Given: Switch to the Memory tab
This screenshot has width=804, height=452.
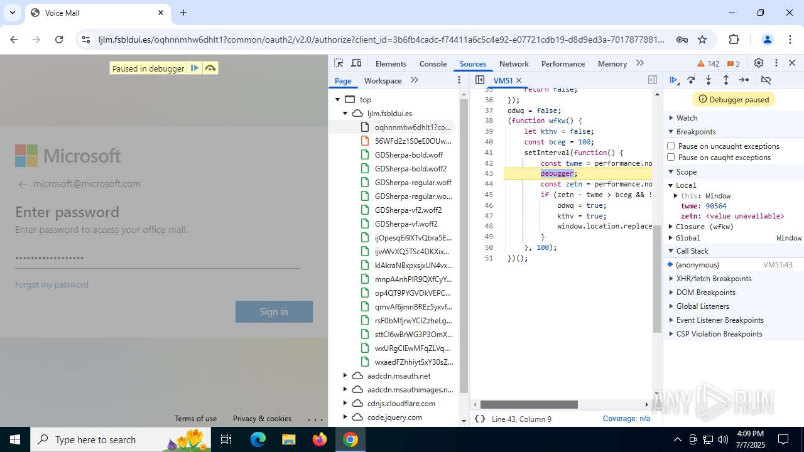Looking at the screenshot, I should pos(612,63).
